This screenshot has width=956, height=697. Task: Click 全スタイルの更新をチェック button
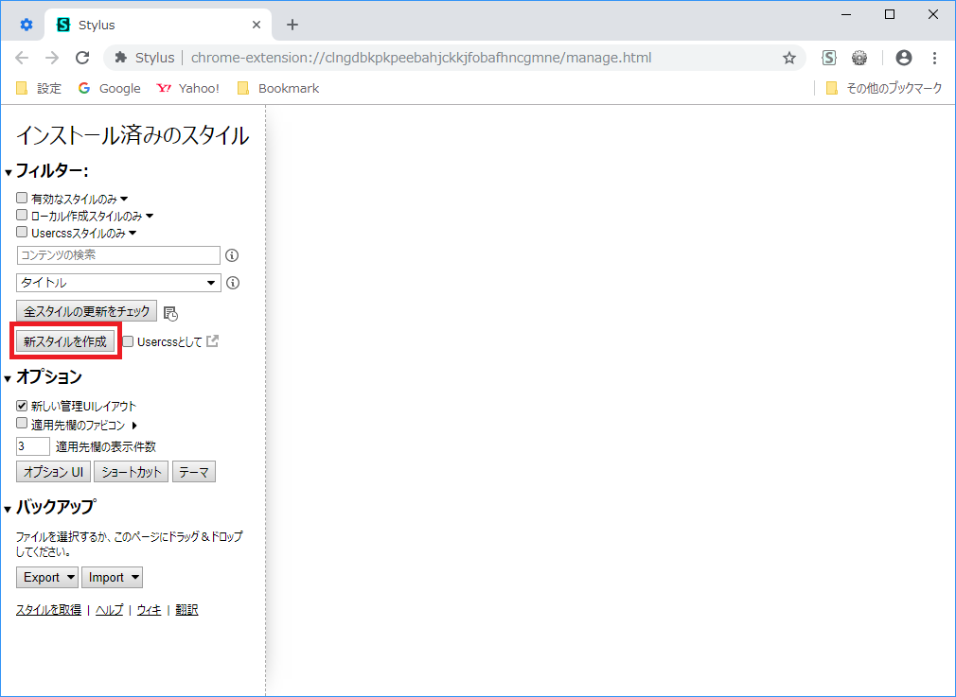point(87,311)
